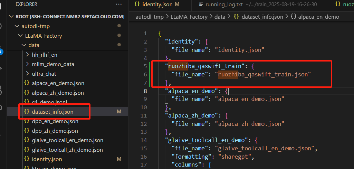Collapse the data folder
Viewport: 354px width, 169px height.
coord(24,45)
